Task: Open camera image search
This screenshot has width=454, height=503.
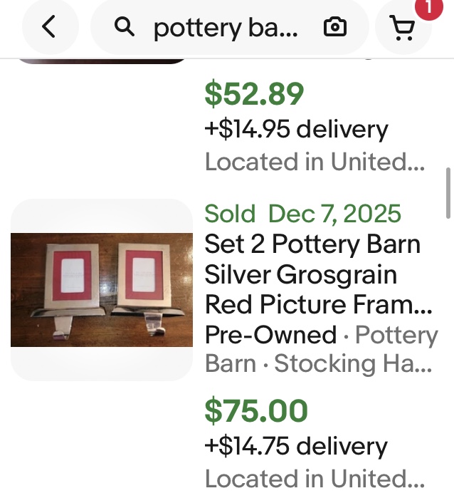Action: click(334, 28)
